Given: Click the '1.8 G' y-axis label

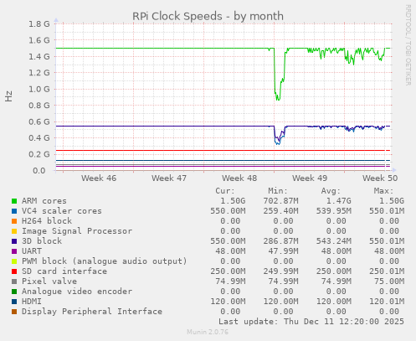Looking at the screenshot, I should click(39, 24).
